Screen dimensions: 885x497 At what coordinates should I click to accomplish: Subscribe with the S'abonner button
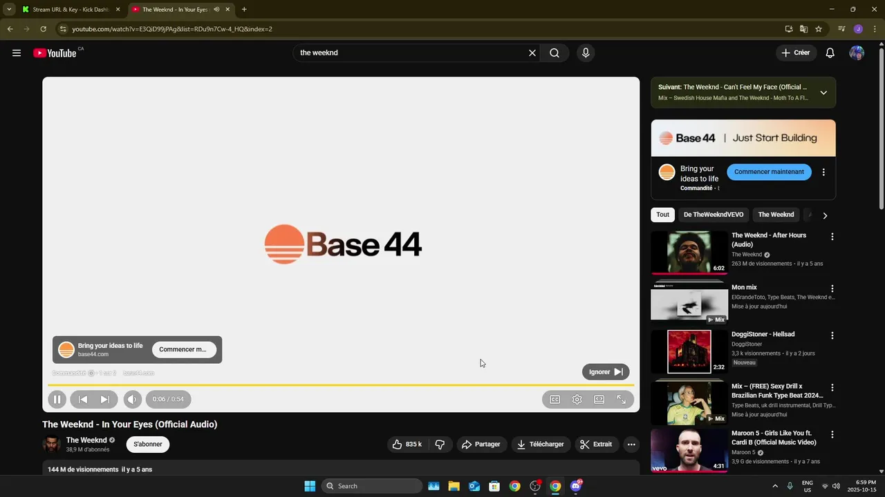click(148, 444)
